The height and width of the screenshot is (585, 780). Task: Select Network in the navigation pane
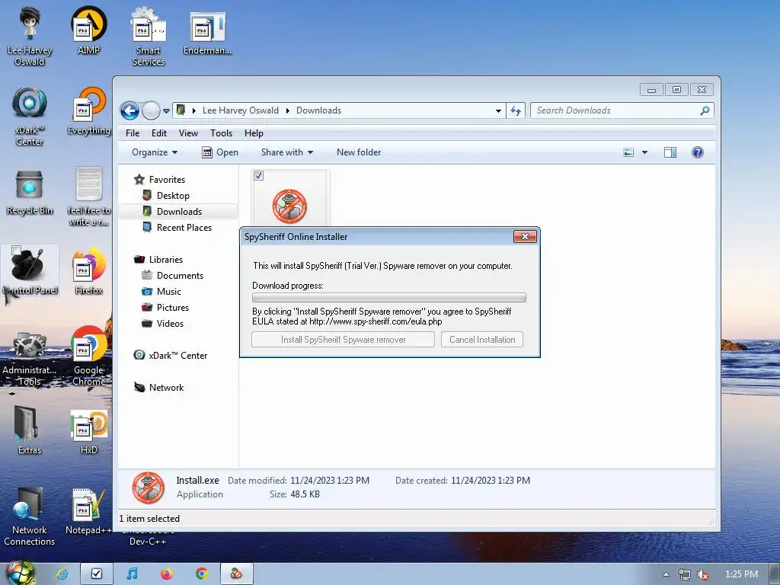[x=166, y=388]
